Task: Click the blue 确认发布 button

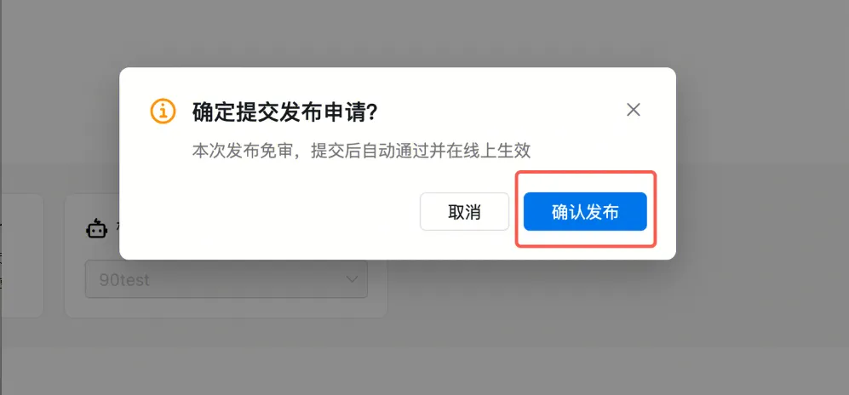Action: 585,212
